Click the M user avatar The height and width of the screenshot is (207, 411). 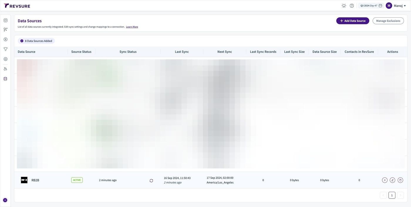pyautogui.click(x=389, y=6)
